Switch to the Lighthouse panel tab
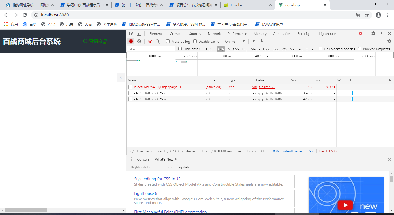Screen dimensions: 394x215 pos(327,33)
